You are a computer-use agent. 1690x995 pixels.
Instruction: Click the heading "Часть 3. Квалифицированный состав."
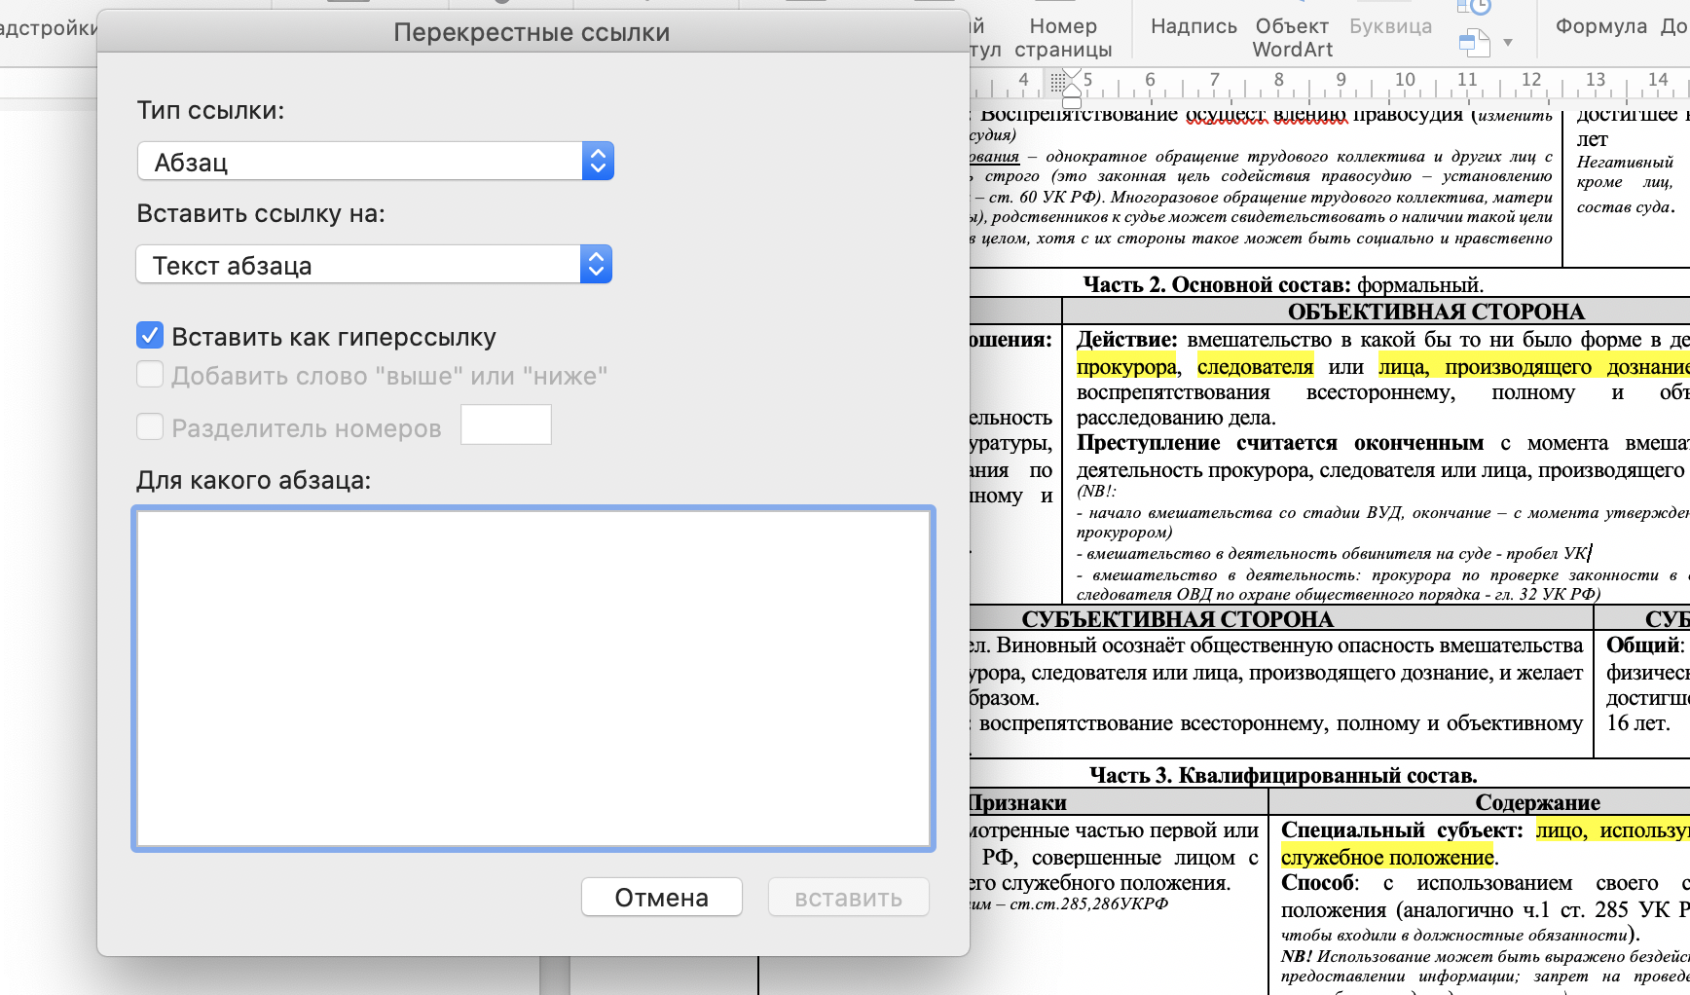click(x=1283, y=775)
